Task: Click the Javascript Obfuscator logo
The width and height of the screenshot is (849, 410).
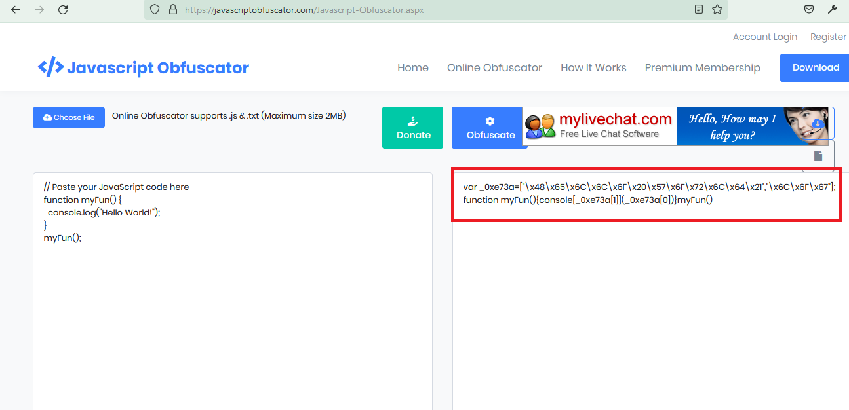Action: [143, 67]
